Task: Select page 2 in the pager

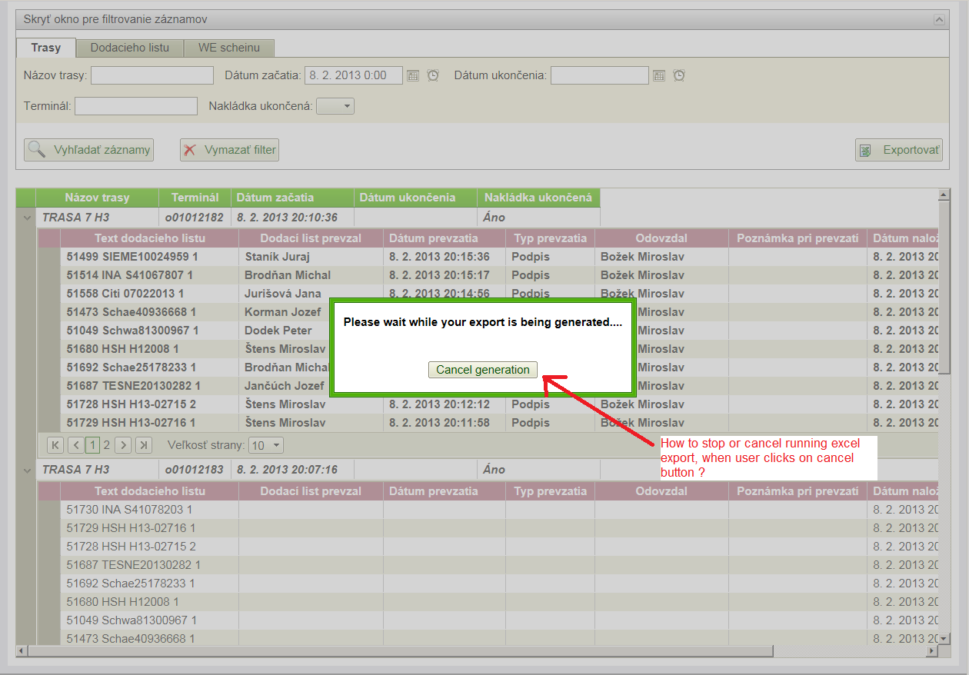Action: pyautogui.click(x=107, y=444)
